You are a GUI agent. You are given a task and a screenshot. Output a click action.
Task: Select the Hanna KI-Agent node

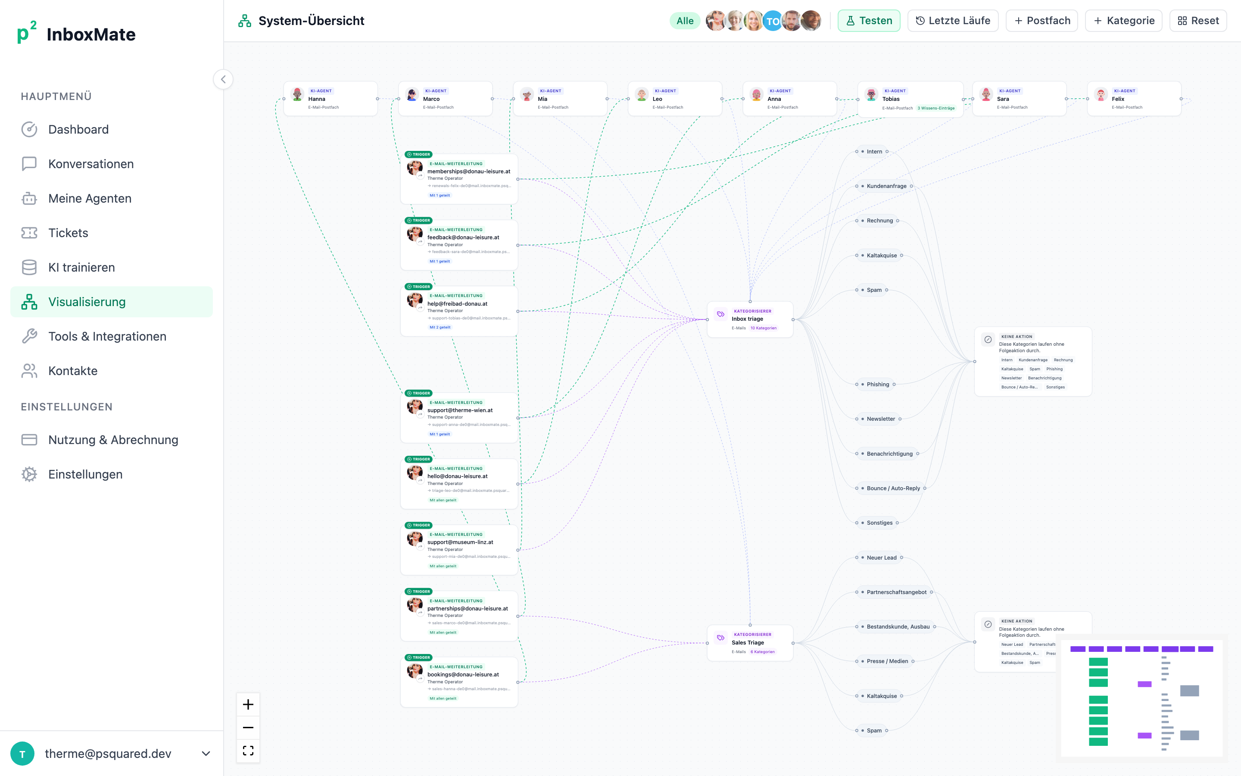[331, 99]
